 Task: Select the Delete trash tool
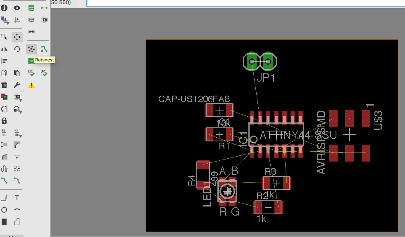pos(4,85)
